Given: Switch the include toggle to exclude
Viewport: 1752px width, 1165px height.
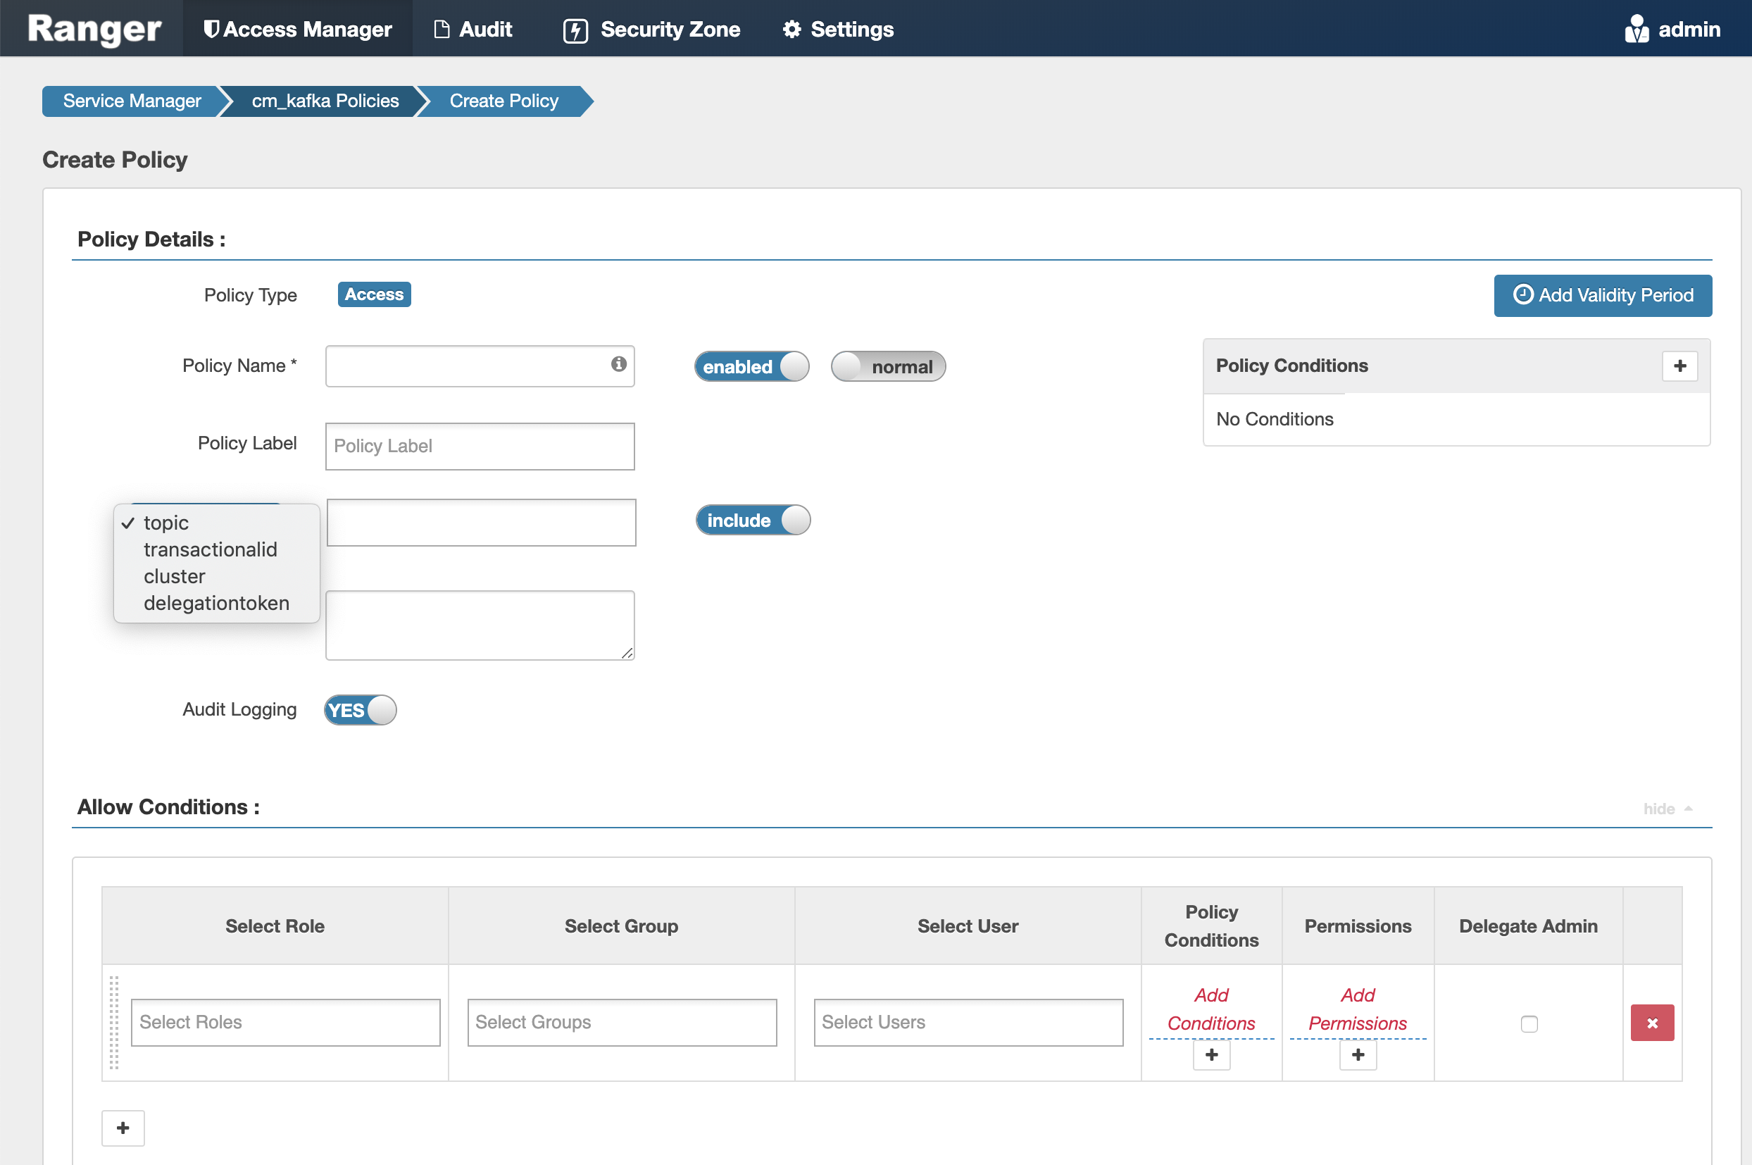Looking at the screenshot, I should tap(752, 520).
